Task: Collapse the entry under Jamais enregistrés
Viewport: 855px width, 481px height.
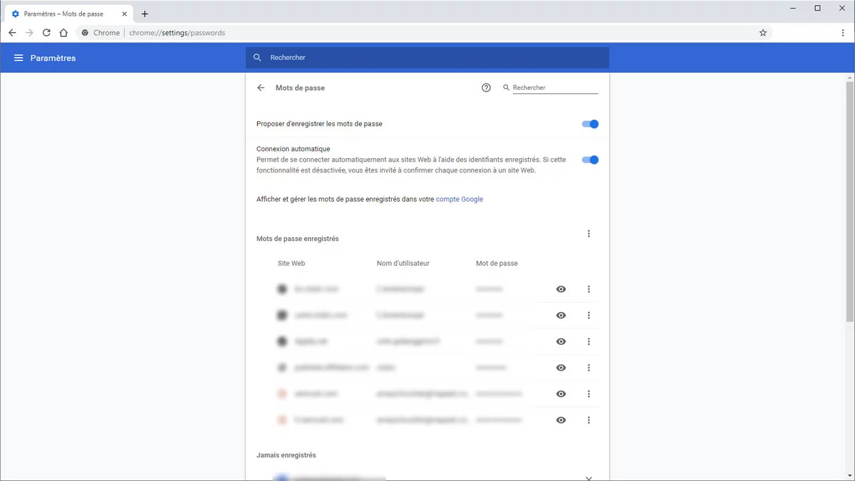Action: [x=589, y=478]
